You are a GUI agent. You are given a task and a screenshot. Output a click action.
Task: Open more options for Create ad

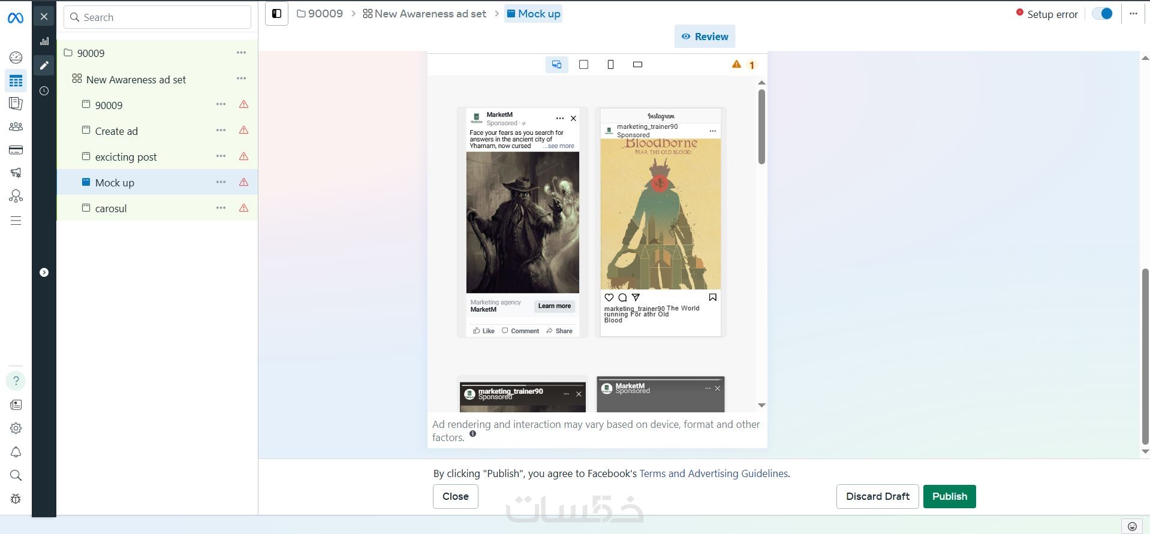(221, 130)
